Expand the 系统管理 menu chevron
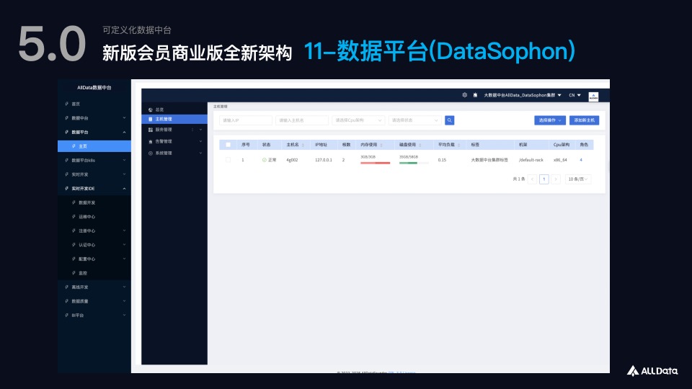 [x=200, y=153]
